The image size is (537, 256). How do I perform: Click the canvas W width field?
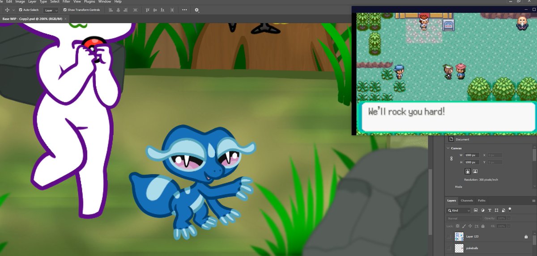click(x=472, y=155)
